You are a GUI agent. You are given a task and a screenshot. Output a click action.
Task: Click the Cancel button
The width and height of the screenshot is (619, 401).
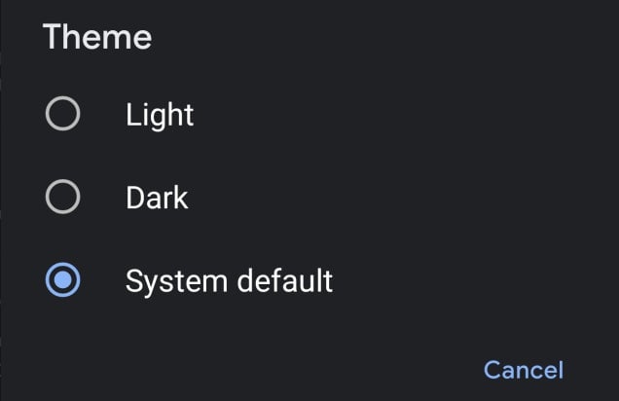point(524,370)
